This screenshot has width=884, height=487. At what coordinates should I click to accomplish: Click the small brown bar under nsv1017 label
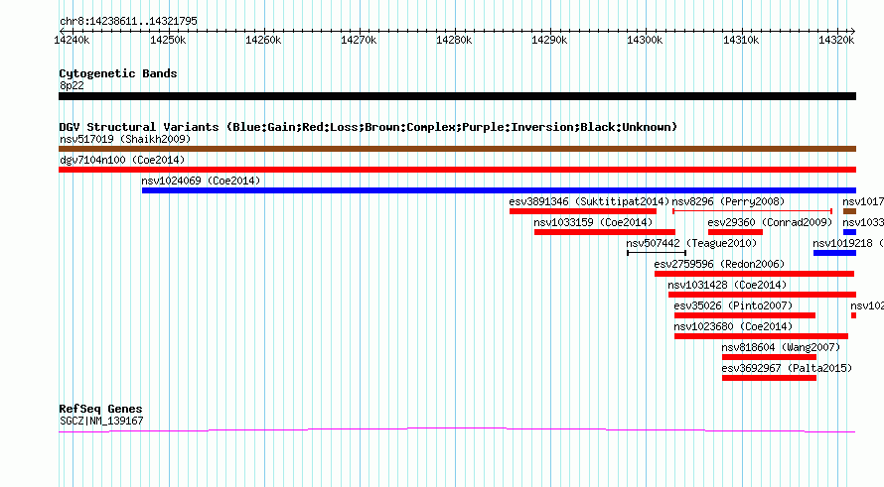(x=849, y=211)
